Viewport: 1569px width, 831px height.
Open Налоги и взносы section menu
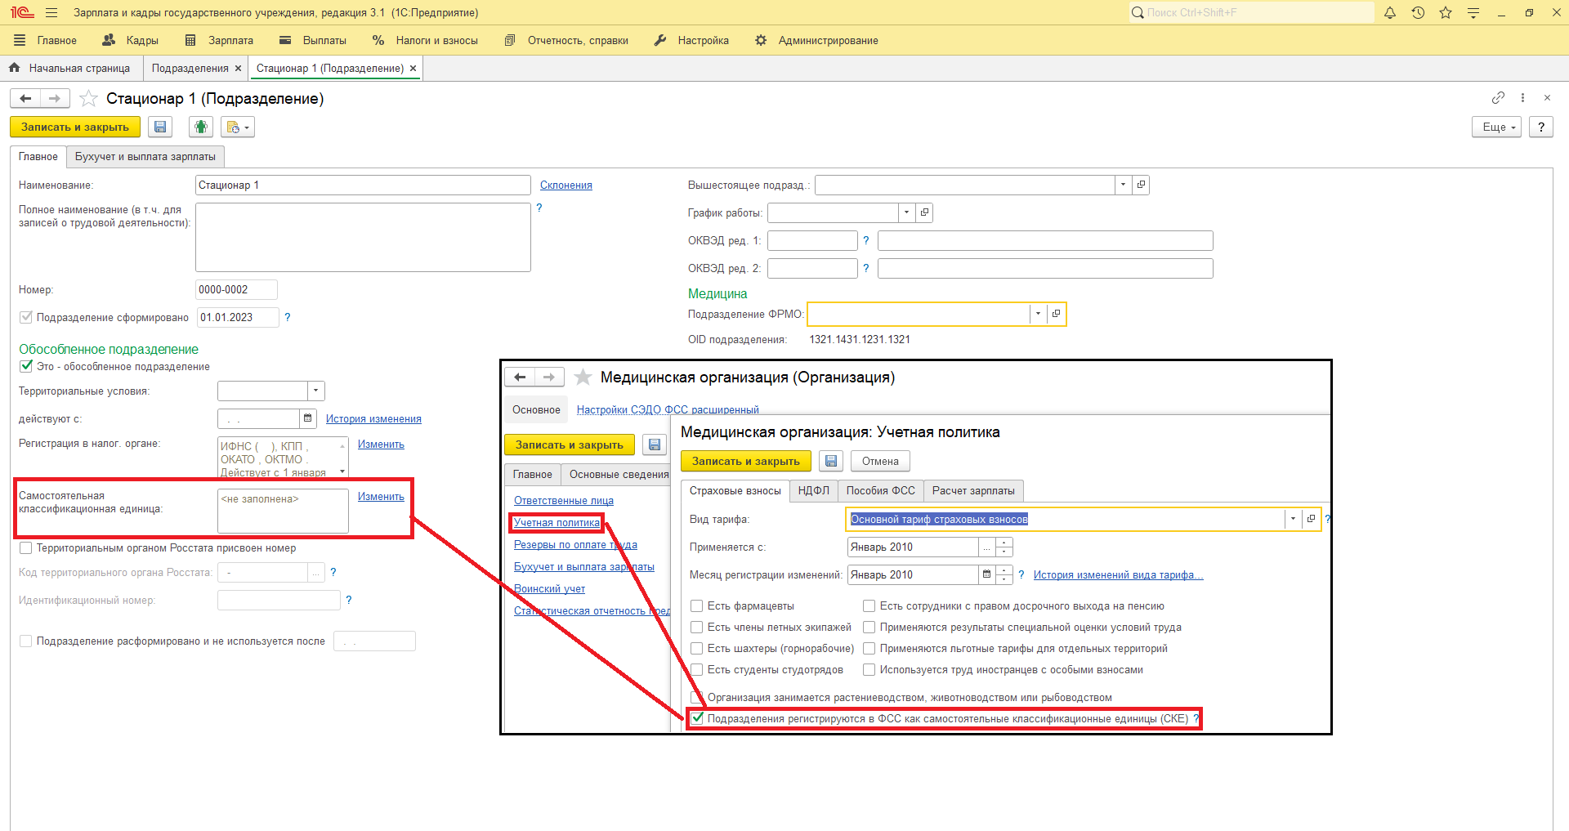tap(425, 40)
